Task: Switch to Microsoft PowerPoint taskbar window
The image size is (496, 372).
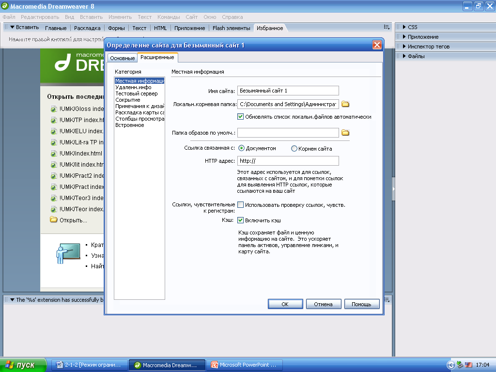Action: (x=245, y=365)
